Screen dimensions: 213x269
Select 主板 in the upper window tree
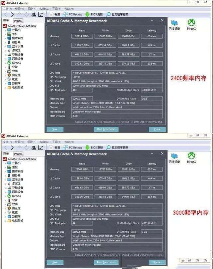pos(13,34)
